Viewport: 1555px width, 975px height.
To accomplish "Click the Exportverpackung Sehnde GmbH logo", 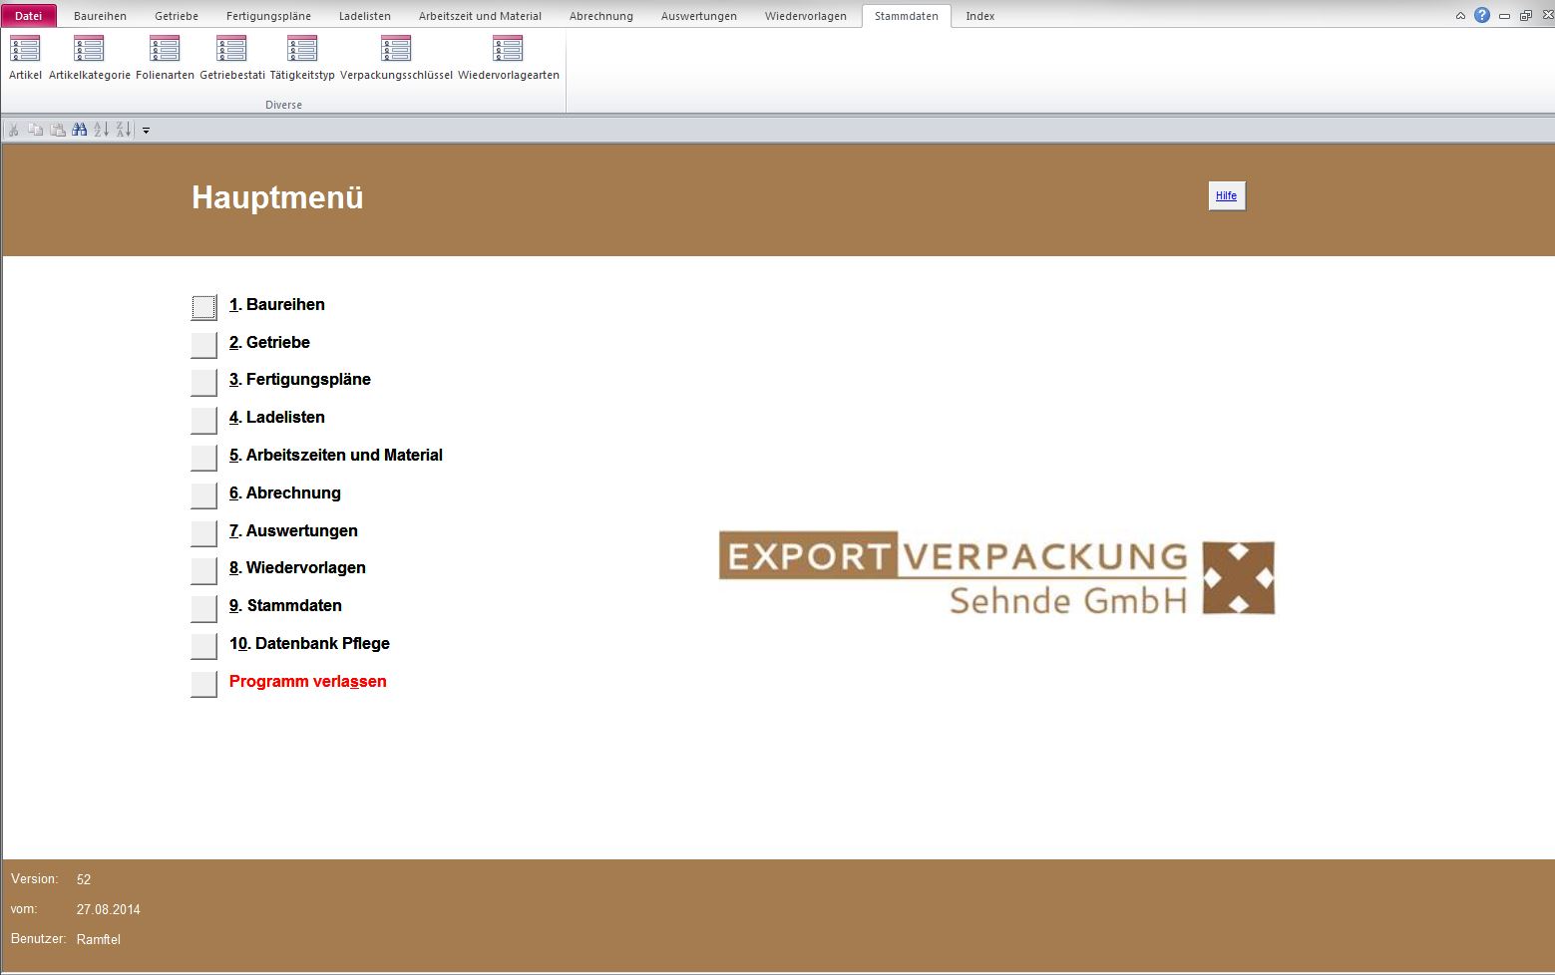I will pyautogui.click(x=996, y=573).
